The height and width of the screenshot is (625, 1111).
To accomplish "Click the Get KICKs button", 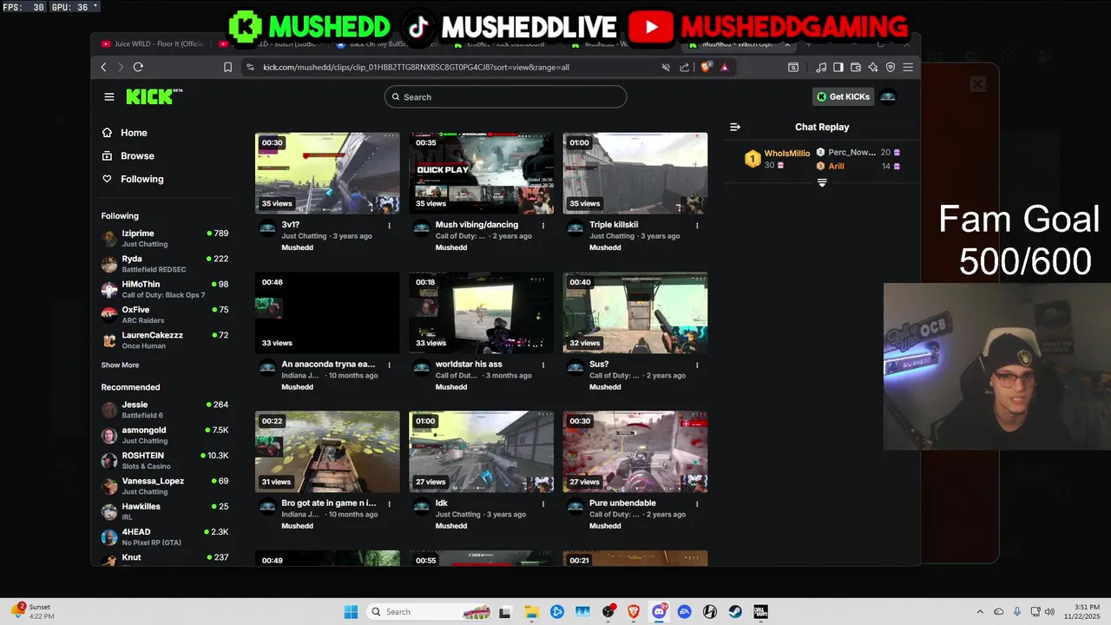I will (843, 96).
